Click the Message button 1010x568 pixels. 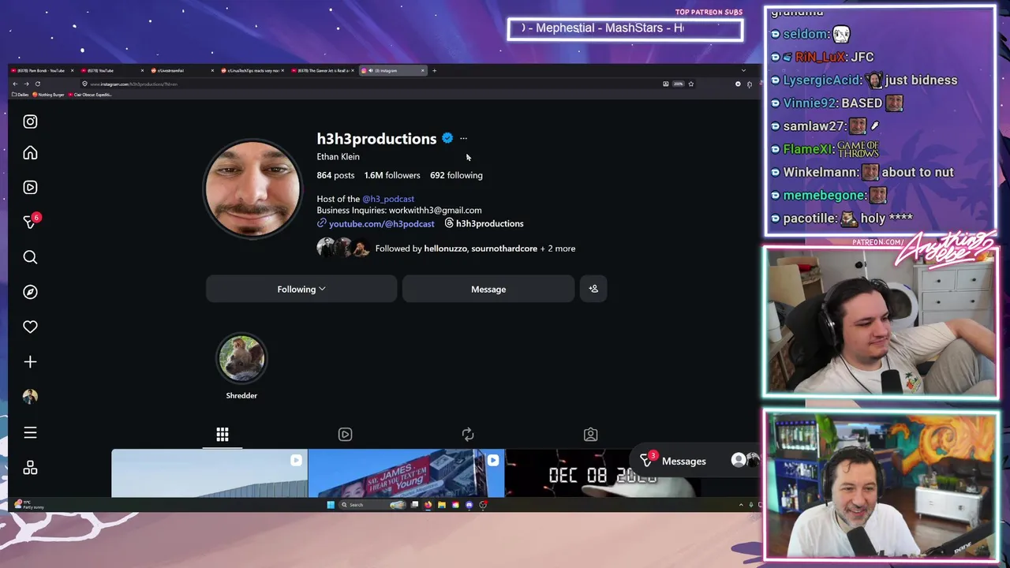[x=488, y=289]
